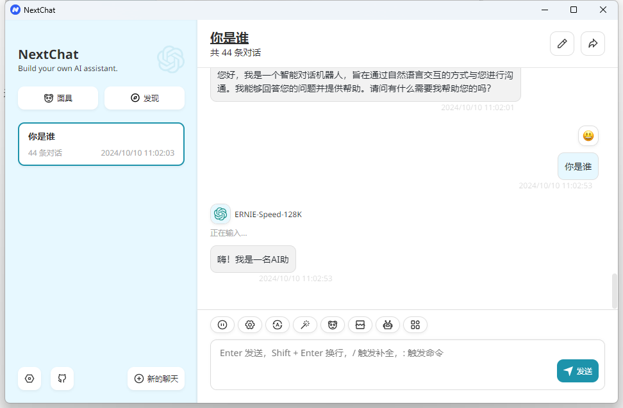The width and height of the screenshot is (623, 408).
Task: Click the edit chat title pencil icon
Action: point(562,44)
